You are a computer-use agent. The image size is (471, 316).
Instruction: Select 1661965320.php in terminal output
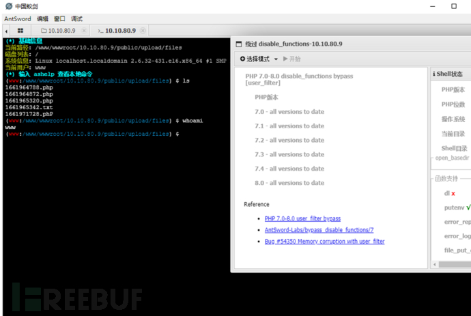pyautogui.click(x=29, y=100)
